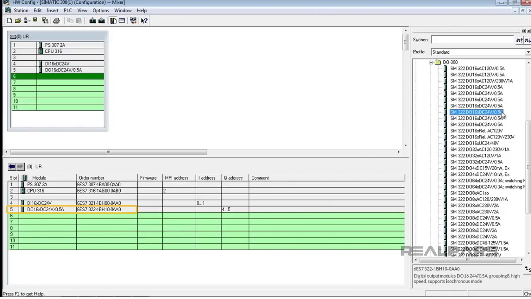The height and width of the screenshot is (299, 531).
Task: Click the MPI address column header
Action: click(179, 178)
